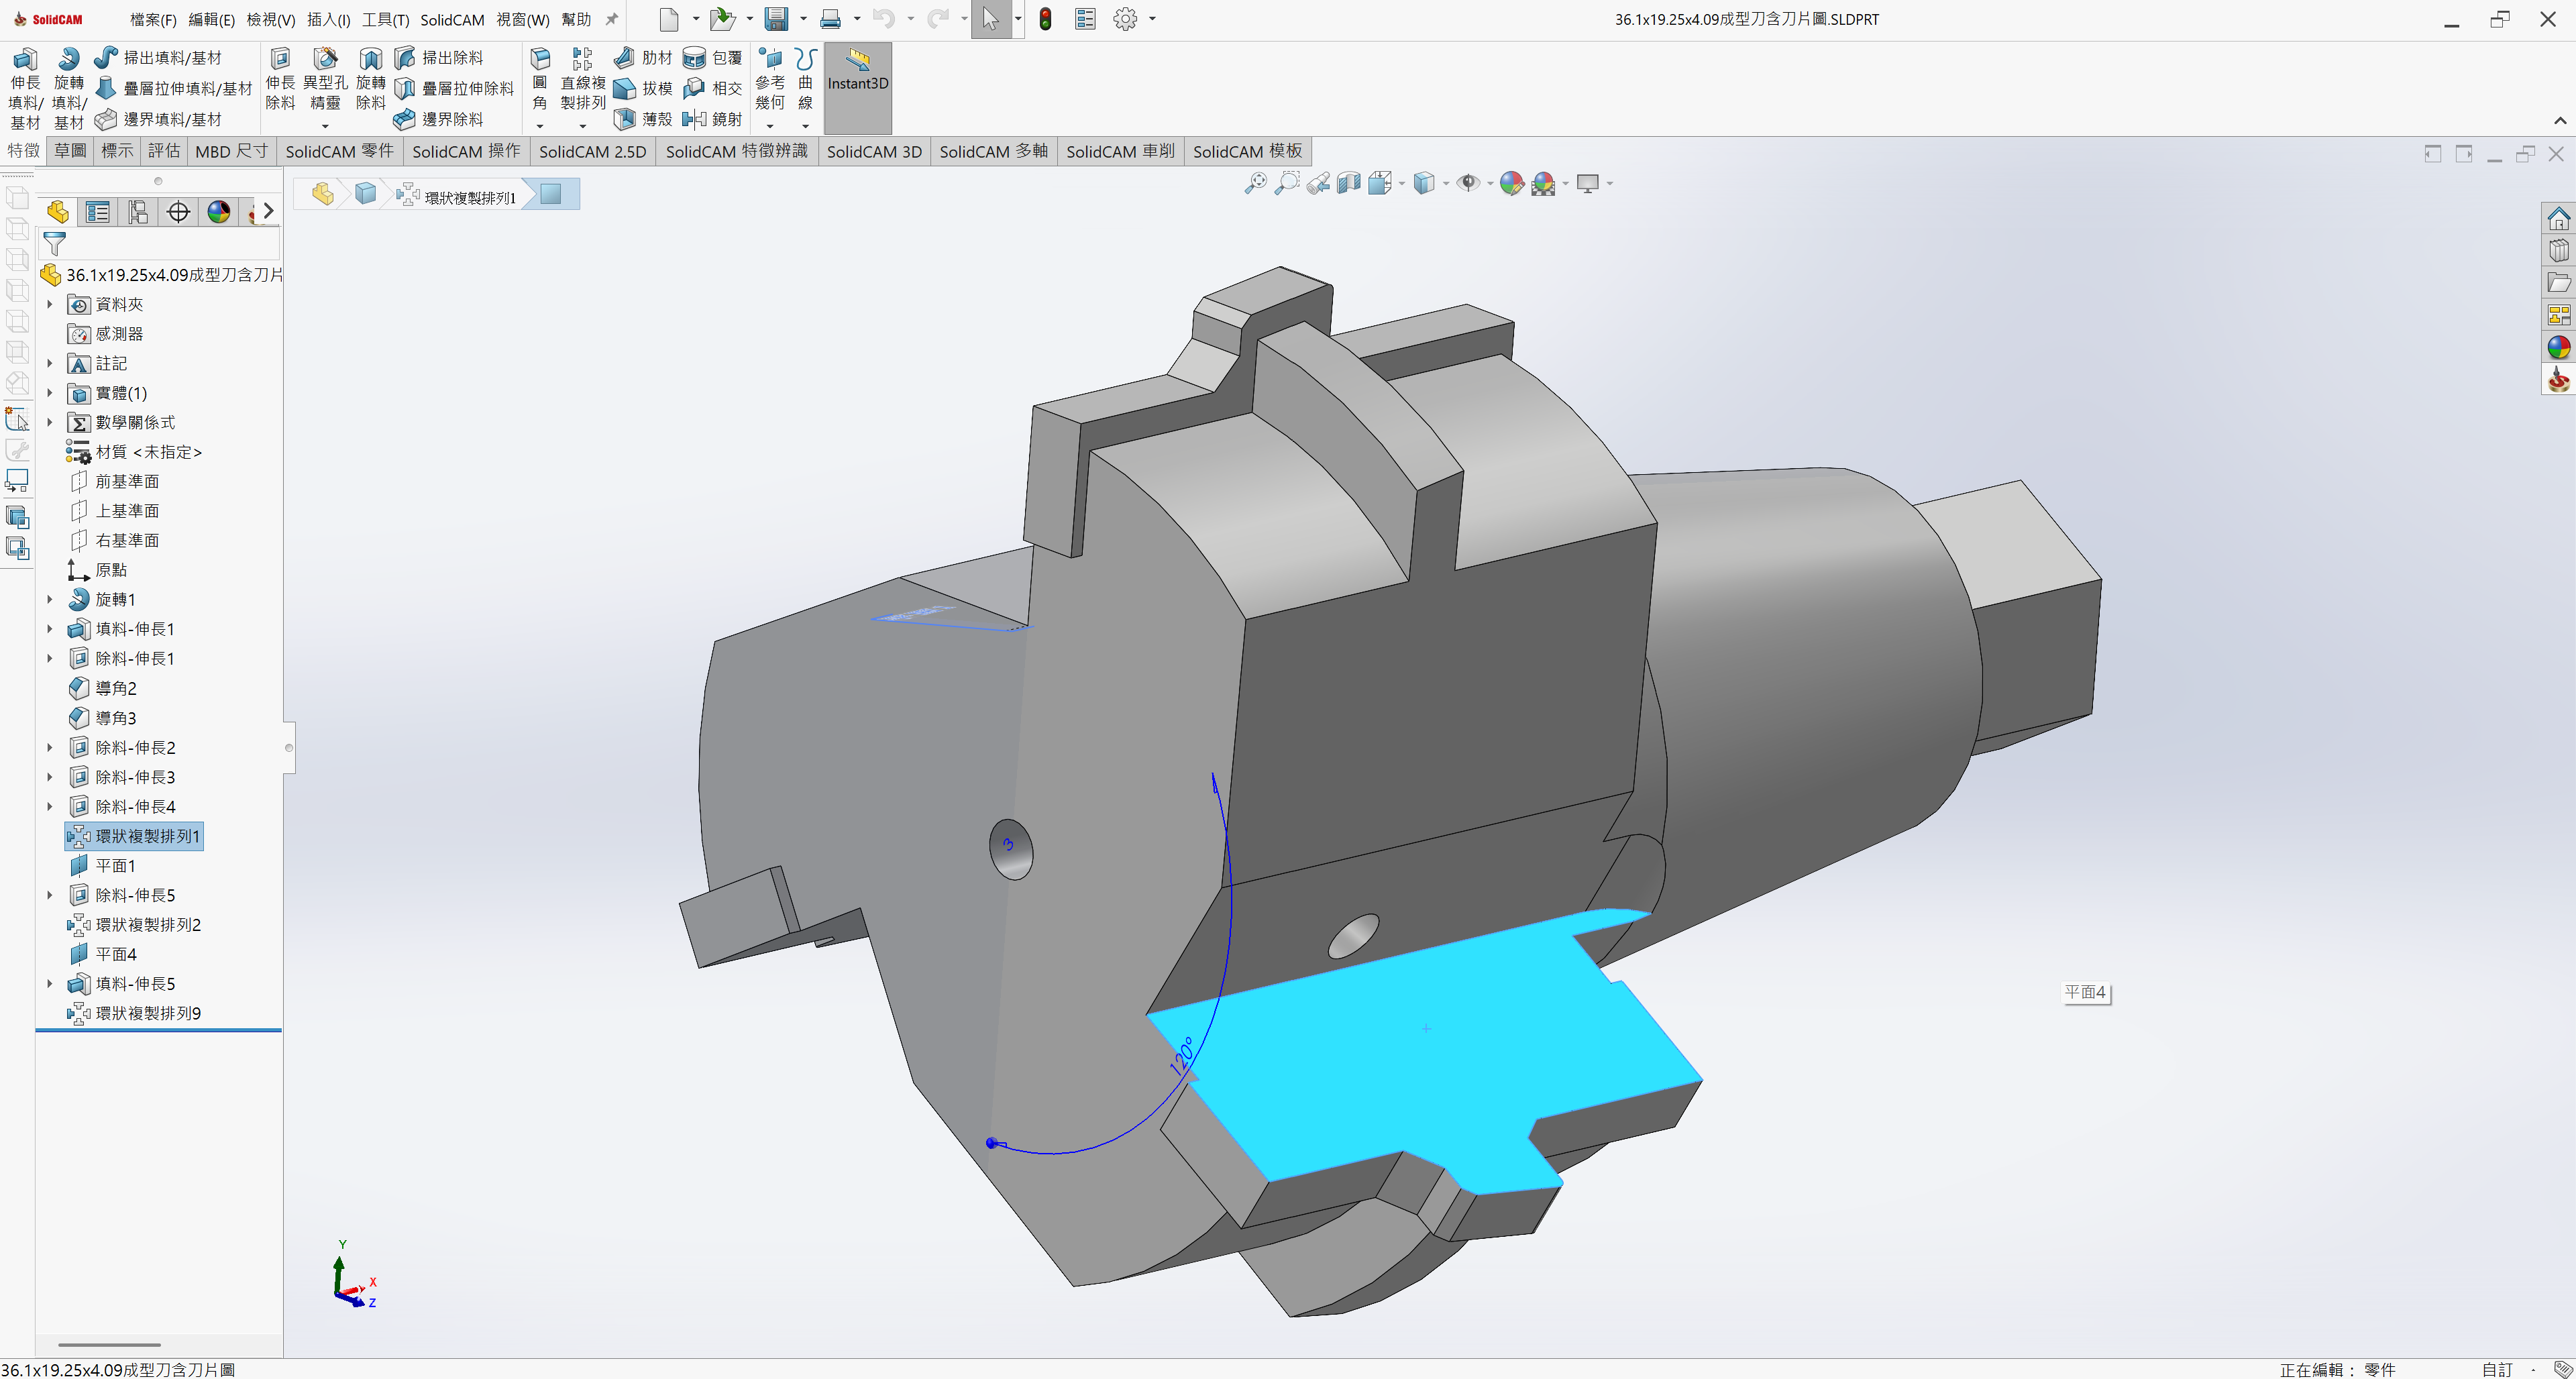This screenshot has height=1379, width=2576.
Task: Select the Shell (薄殼) tool
Action: 643,119
